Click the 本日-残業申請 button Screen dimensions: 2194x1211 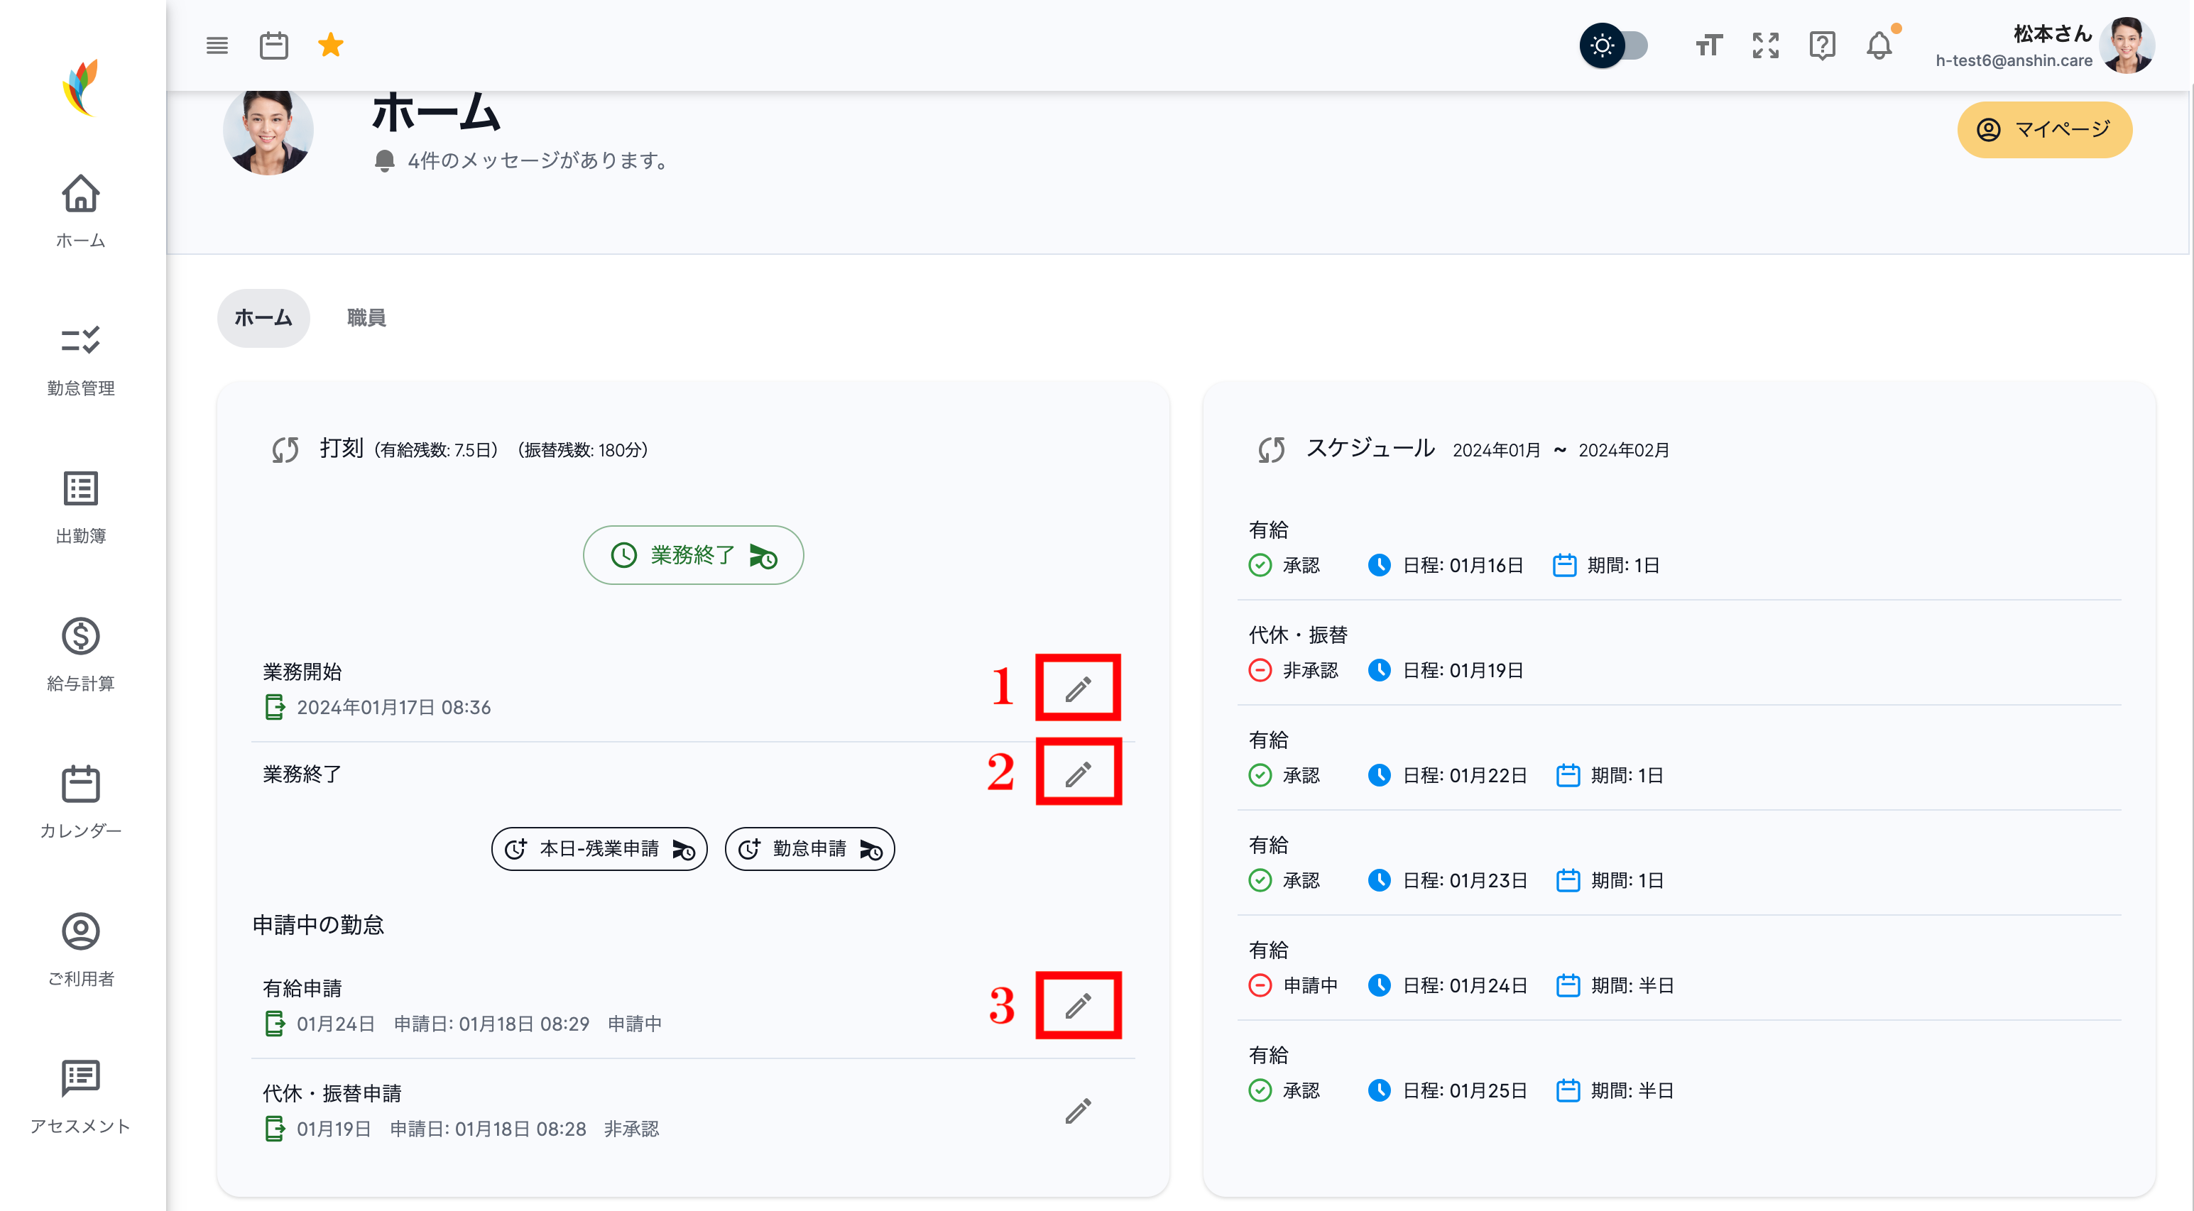(599, 849)
